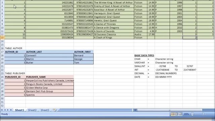Select the 'BASIC DATA TYPES' heading cell
This screenshot has height=121, width=215.
coord(144,55)
